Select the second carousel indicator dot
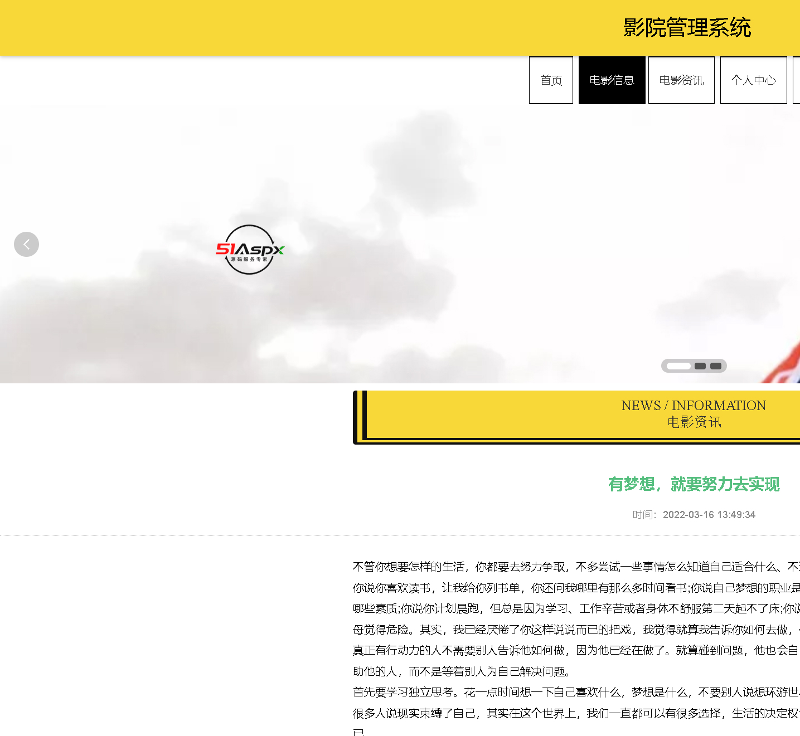Viewport: 800px width, 736px height. pyautogui.click(x=700, y=366)
